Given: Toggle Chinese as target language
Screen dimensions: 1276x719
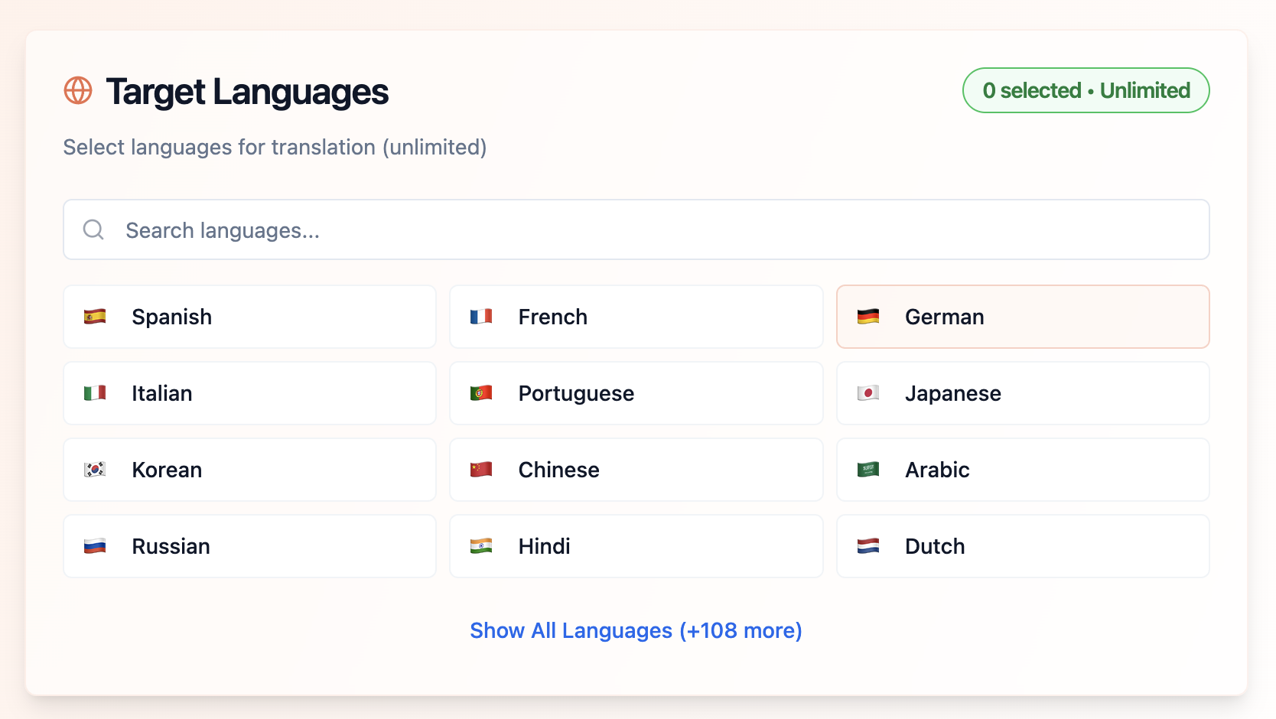Looking at the screenshot, I should 636,470.
